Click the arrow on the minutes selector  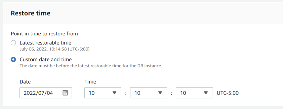[160, 93]
